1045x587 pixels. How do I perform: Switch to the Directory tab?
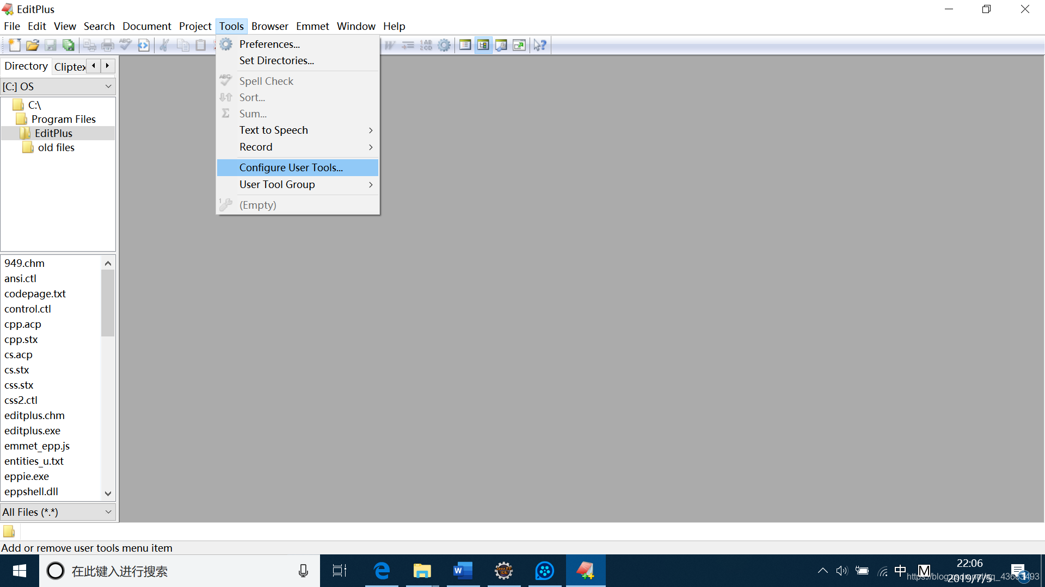(26, 66)
